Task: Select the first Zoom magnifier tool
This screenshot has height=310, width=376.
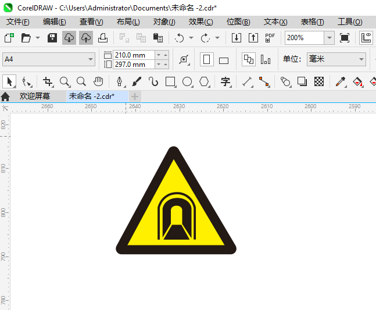Action: point(65,81)
